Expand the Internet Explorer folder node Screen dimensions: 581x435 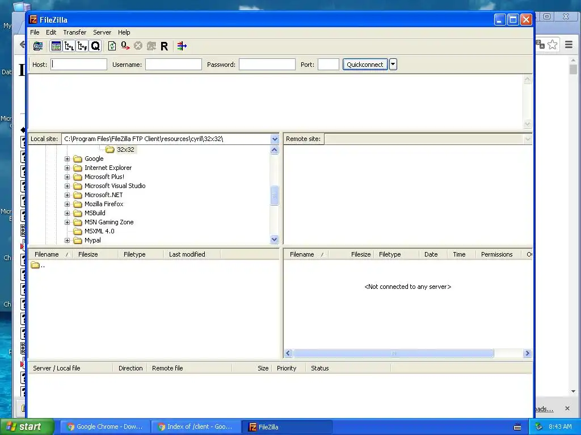(67, 168)
